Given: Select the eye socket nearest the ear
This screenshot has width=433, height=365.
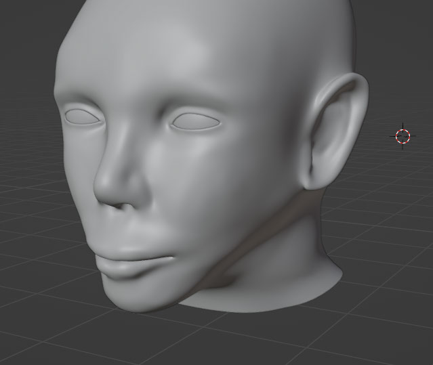Looking at the screenshot, I should pyautogui.click(x=195, y=123).
